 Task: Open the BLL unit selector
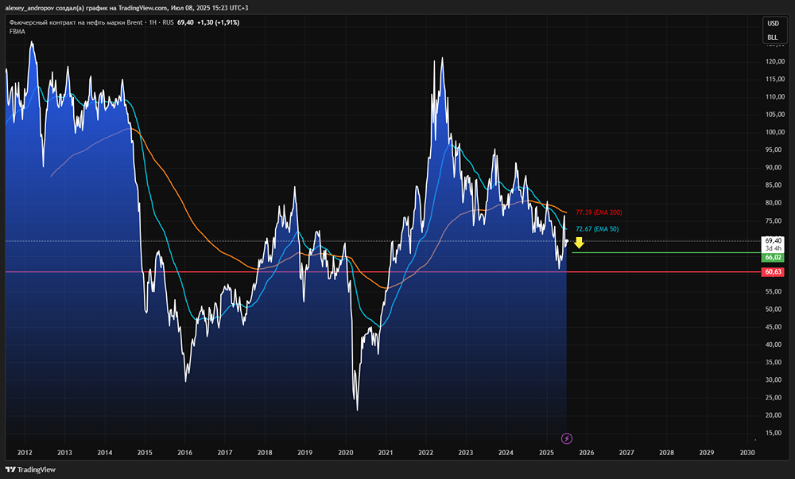coord(773,37)
